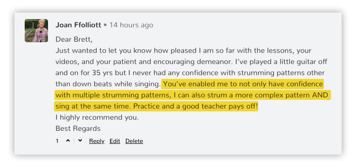Reply to this comment
Viewport: 357px width, 168px height.
96,141
